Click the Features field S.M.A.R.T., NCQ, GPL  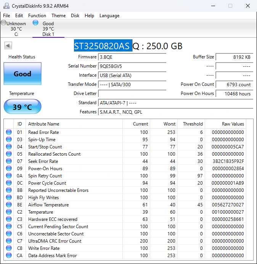pyautogui.click(x=175, y=112)
